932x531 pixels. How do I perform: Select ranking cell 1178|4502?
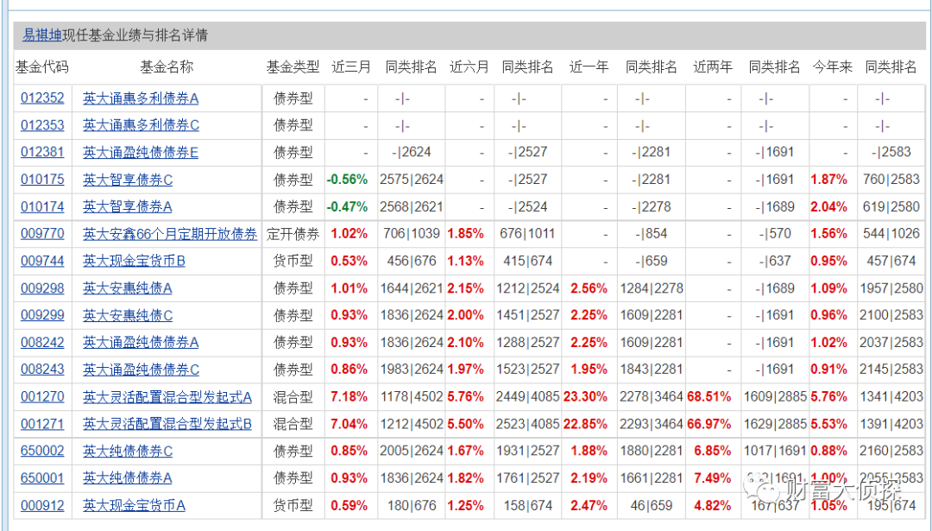point(412,396)
